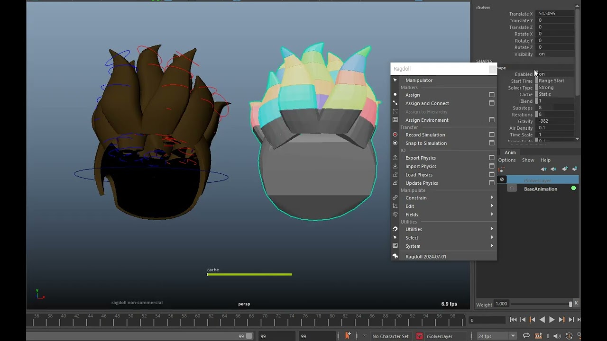Select Snap to Simulation menu item
The height and width of the screenshot is (341, 607).
coord(426,144)
